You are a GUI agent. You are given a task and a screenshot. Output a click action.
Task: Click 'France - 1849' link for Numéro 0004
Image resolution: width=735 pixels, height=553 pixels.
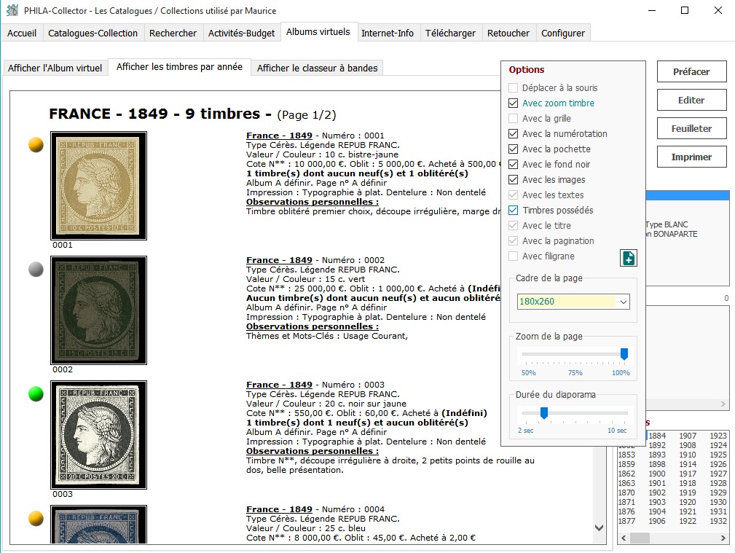280,509
